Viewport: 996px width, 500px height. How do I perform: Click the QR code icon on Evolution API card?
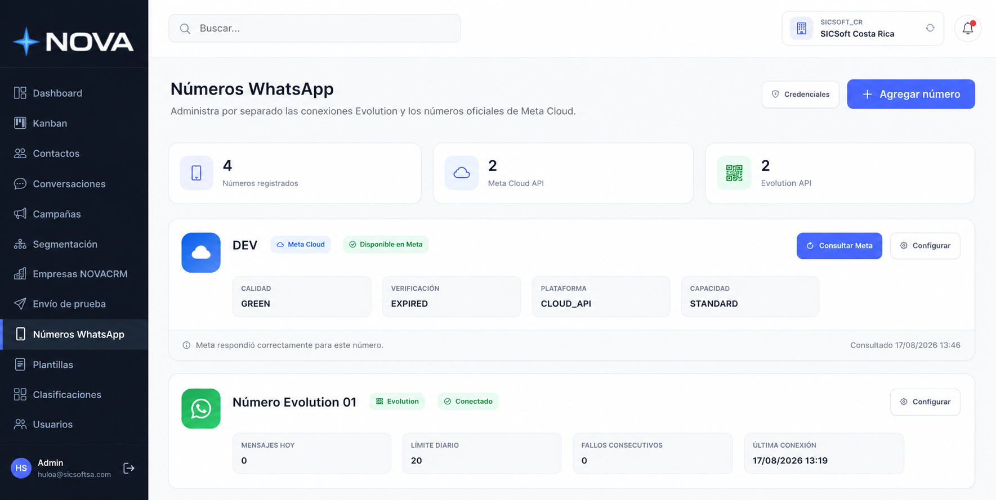click(734, 173)
